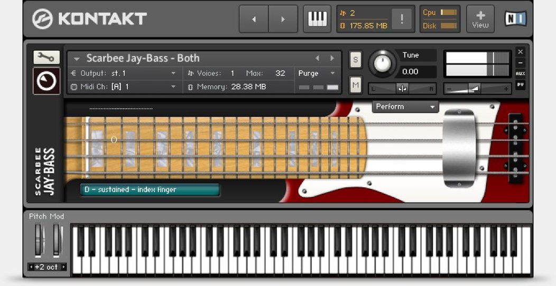Click the round performance view knob icon

coord(47,81)
